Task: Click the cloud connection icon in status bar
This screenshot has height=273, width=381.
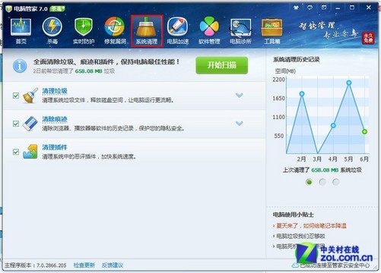Action: point(295,265)
